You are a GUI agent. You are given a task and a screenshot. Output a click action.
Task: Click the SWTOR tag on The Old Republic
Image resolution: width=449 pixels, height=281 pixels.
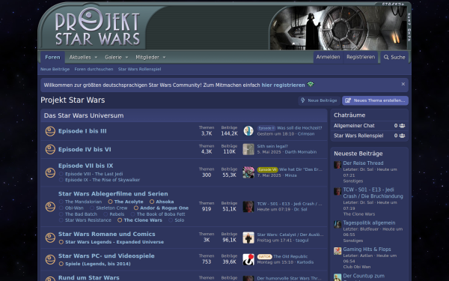(264, 256)
